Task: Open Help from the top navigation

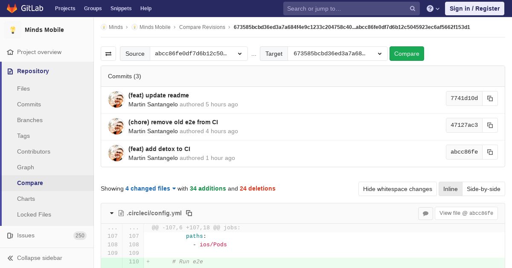Action: pos(146,9)
